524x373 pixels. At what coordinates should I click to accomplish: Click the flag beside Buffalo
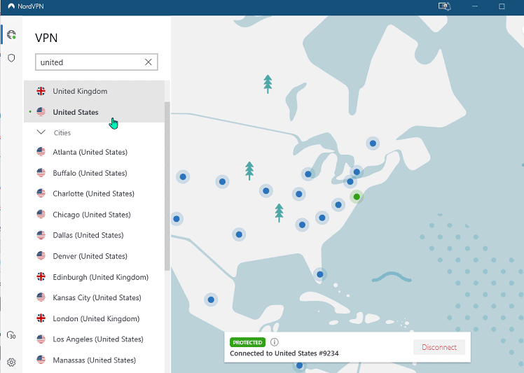tap(41, 173)
